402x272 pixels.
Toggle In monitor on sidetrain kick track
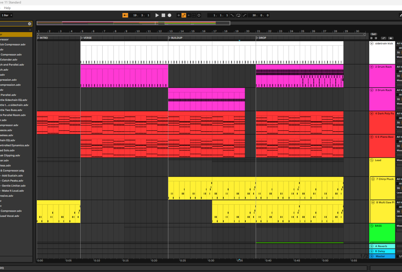point(398,52)
